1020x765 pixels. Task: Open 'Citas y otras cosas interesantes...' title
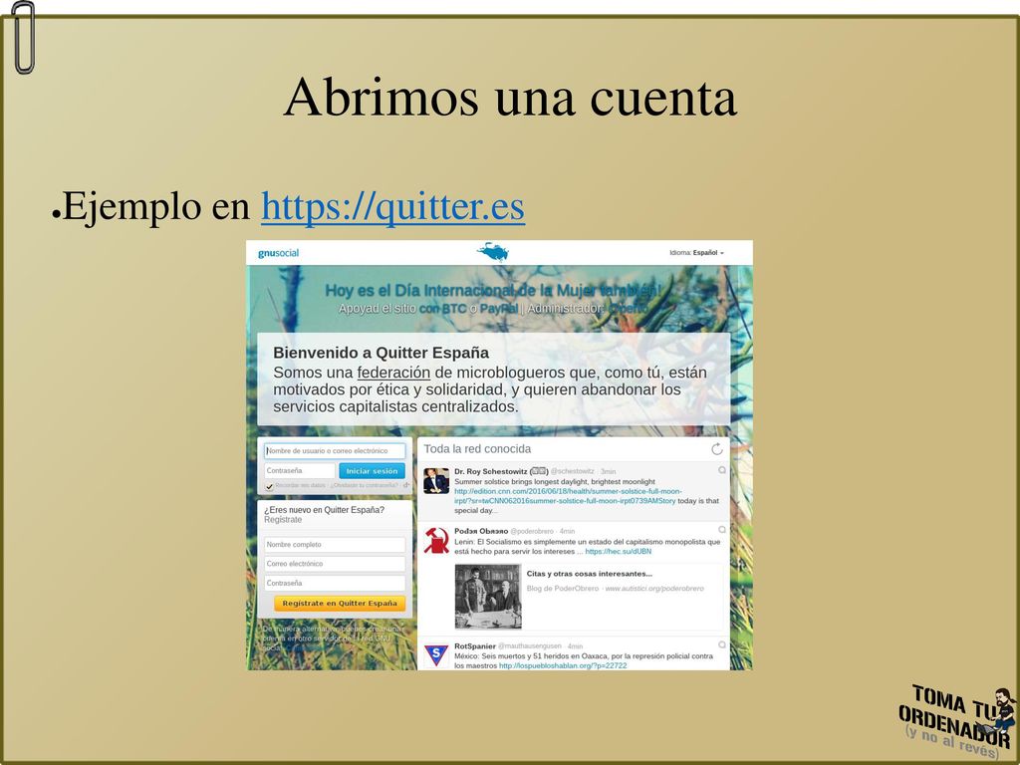pyautogui.click(x=590, y=574)
